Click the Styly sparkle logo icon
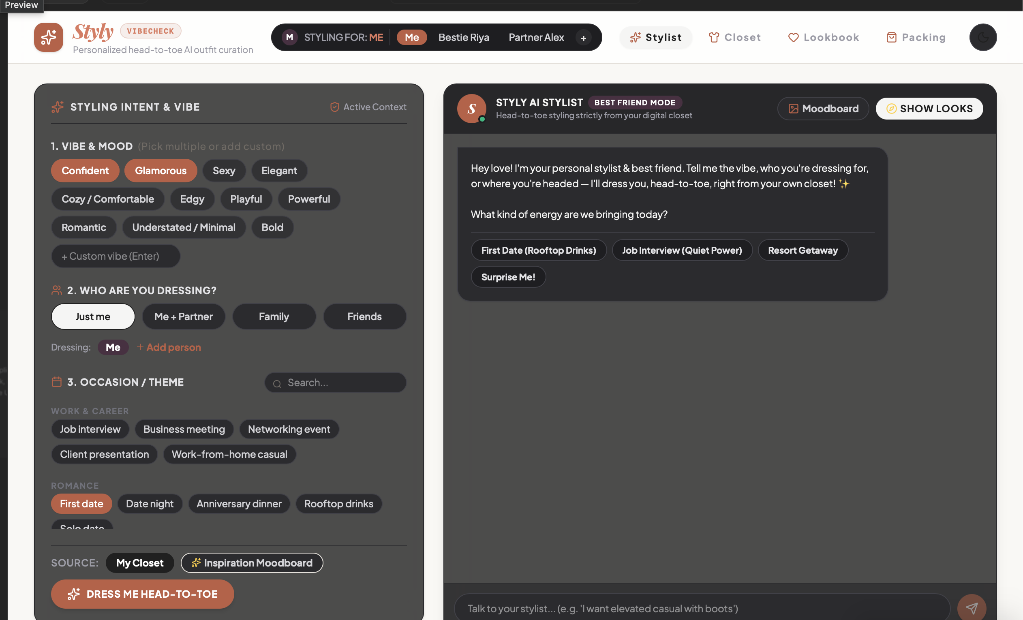This screenshot has height=620, width=1023. coord(49,37)
